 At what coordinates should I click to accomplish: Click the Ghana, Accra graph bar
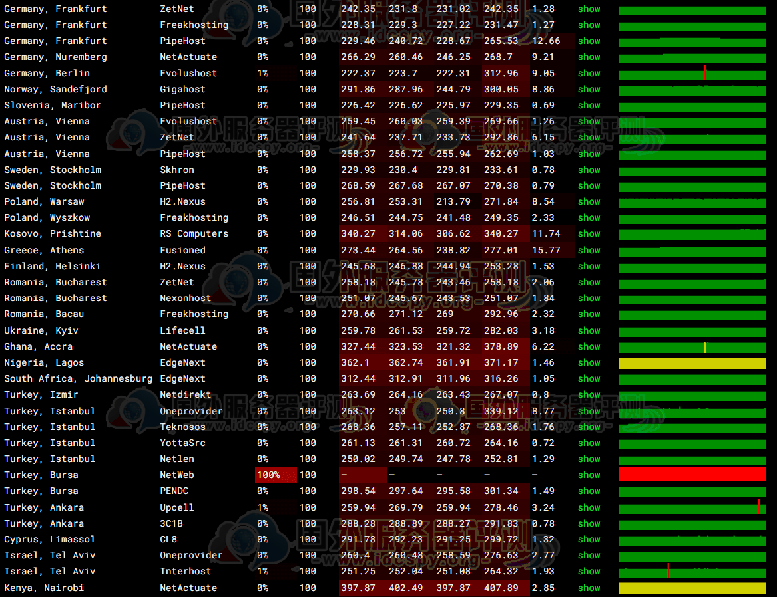[x=692, y=347]
